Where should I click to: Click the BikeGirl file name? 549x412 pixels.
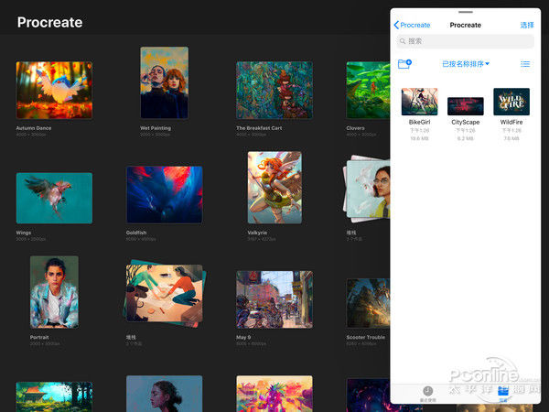pos(419,122)
